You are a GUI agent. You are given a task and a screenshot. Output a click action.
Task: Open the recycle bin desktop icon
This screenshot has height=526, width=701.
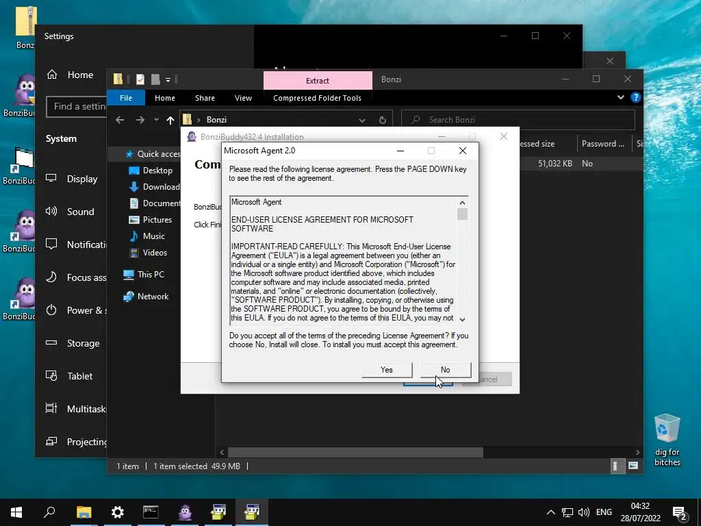click(x=667, y=440)
